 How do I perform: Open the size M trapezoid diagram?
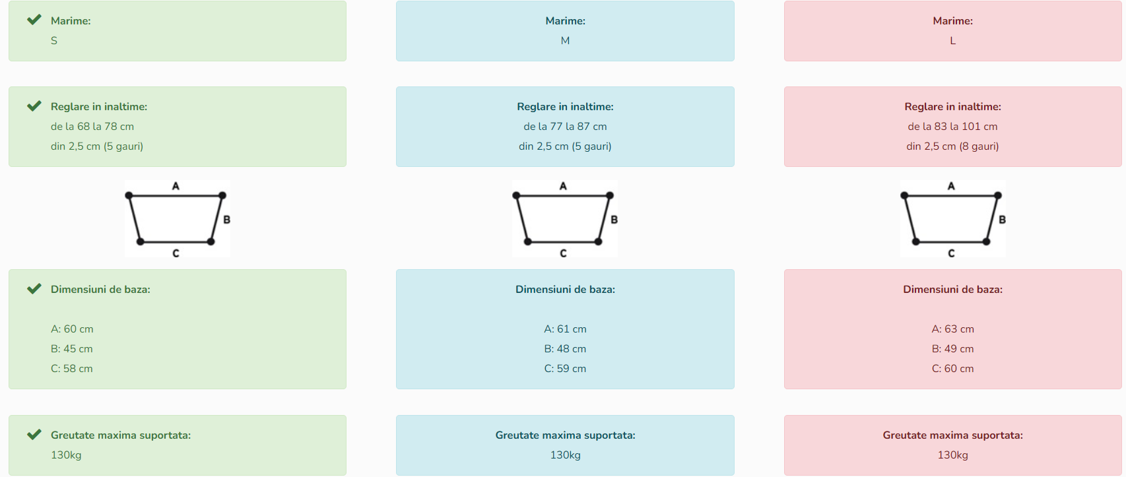pos(565,219)
